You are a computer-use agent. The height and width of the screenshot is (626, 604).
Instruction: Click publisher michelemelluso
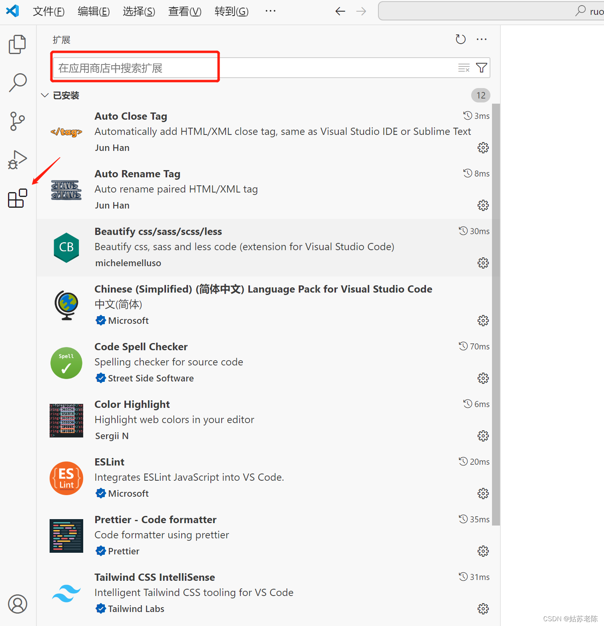point(128,263)
